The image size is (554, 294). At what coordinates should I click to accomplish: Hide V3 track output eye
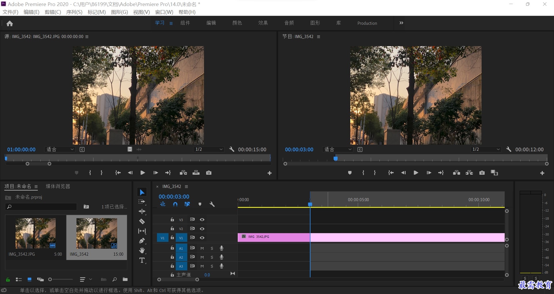coord(202,220)
